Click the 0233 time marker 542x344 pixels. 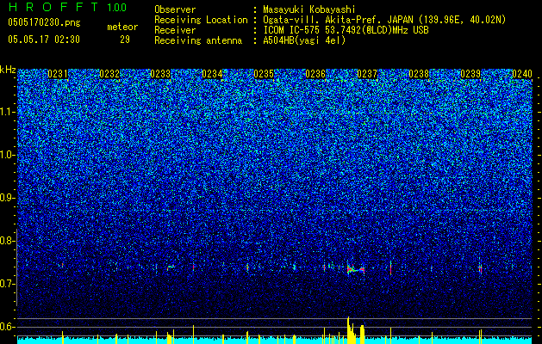tap(160, 74)
